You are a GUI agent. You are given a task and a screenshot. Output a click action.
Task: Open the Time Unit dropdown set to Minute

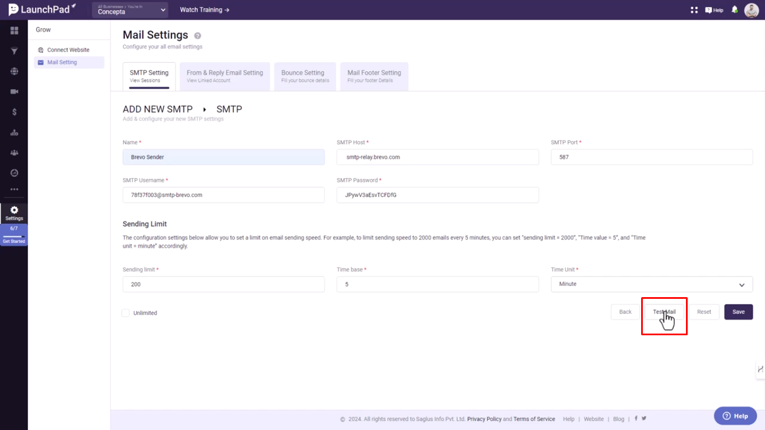click(651, 284)
